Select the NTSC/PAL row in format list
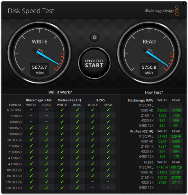Viewport: 188px width, 195px height. [14, 110]
